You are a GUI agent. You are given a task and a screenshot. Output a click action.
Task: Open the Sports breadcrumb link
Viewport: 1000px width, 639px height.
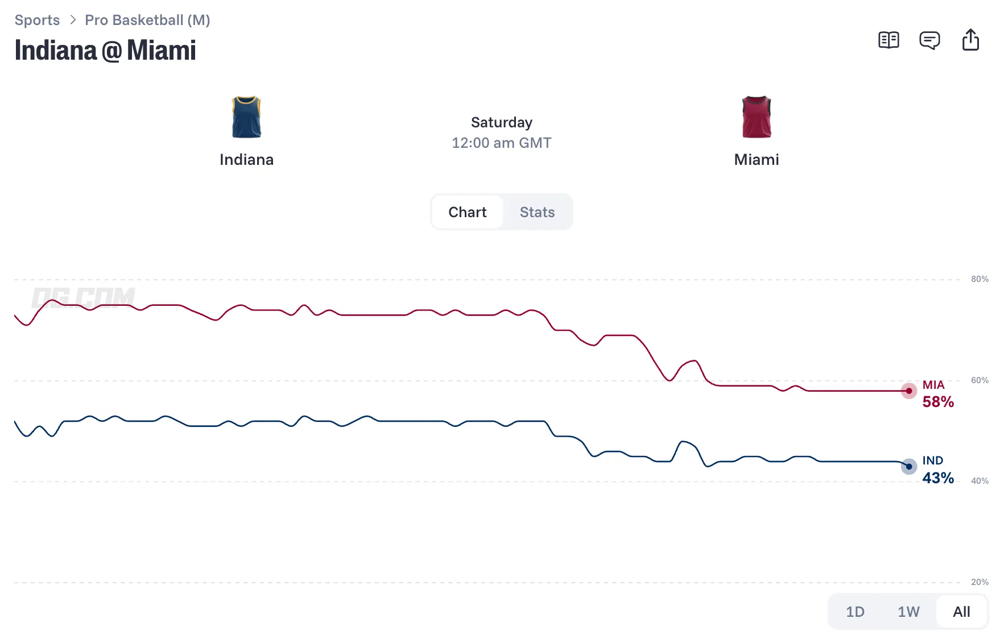tap(37, 20)
